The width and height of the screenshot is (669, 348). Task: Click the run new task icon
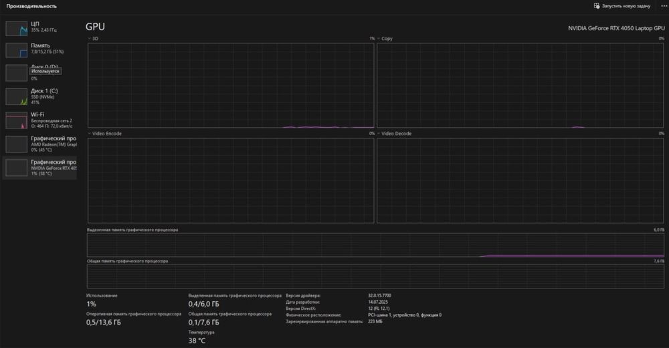[597, 6]
